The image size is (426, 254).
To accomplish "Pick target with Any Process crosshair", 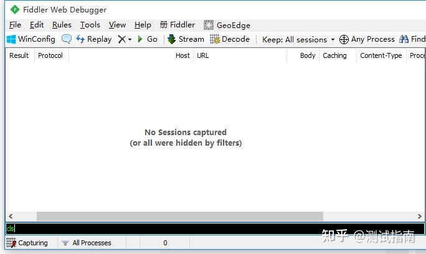I will 367,39.
